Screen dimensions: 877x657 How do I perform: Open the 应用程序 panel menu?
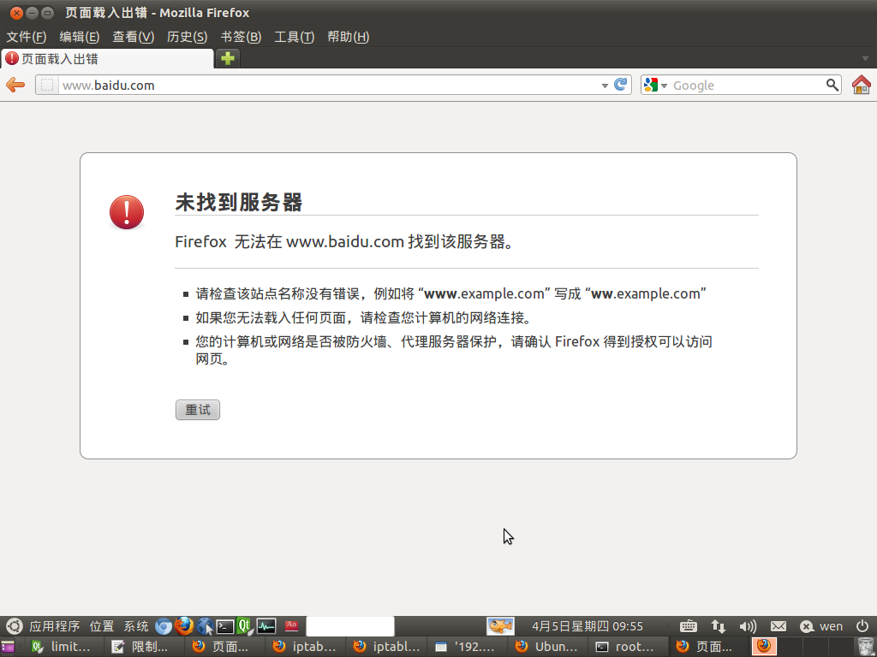click(54, 626)
